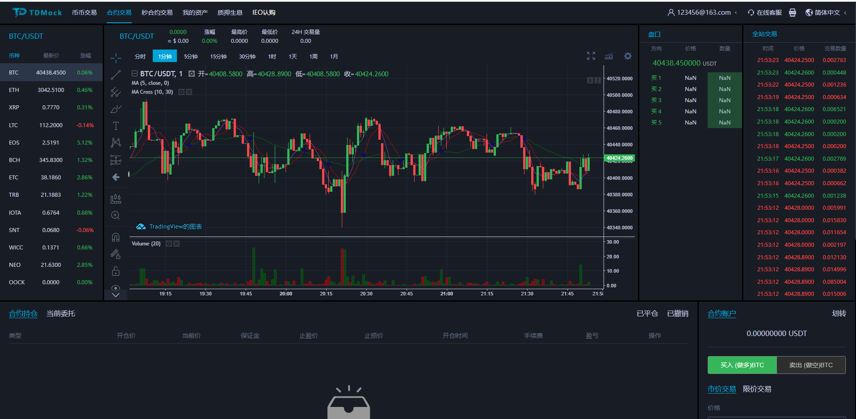Collapse drawing toolbar via bottom chevron

point(116,295)
